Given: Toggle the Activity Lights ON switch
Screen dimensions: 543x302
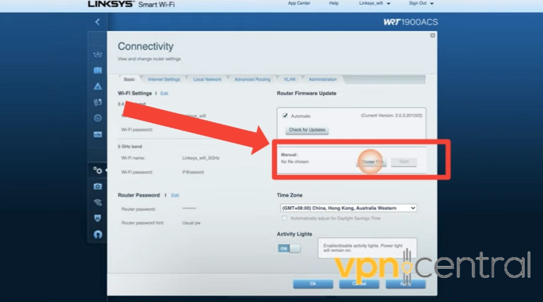Looking at the screenshot, I should pyautogui.click(x=288, y=248).
